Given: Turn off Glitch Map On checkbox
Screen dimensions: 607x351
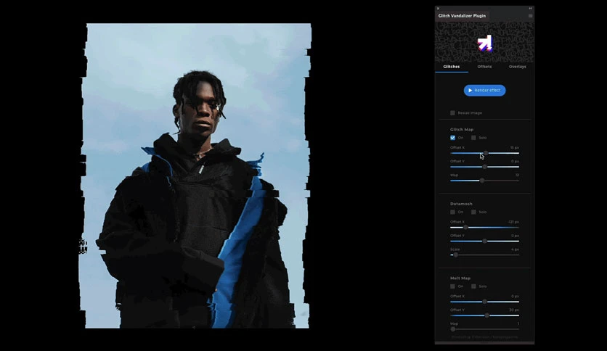Looking at the screenshot, I should [452, 138].
